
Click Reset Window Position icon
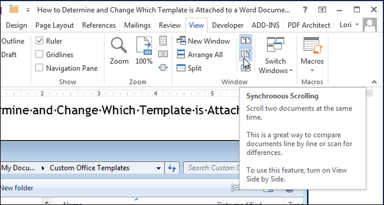click(x=246, y=68)
